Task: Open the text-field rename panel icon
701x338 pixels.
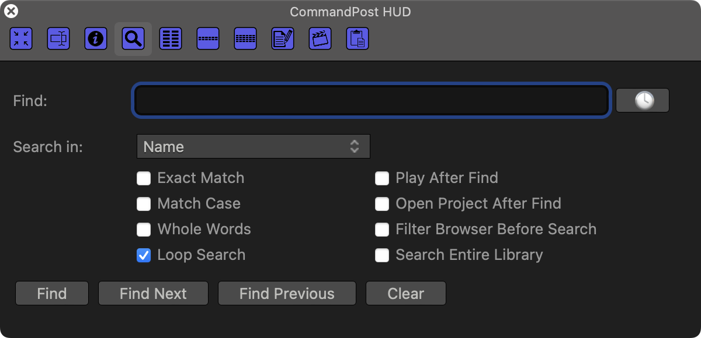Action: tap(58, 39)
